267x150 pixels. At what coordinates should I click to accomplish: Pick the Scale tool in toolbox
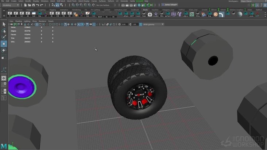tap(4, 57)
